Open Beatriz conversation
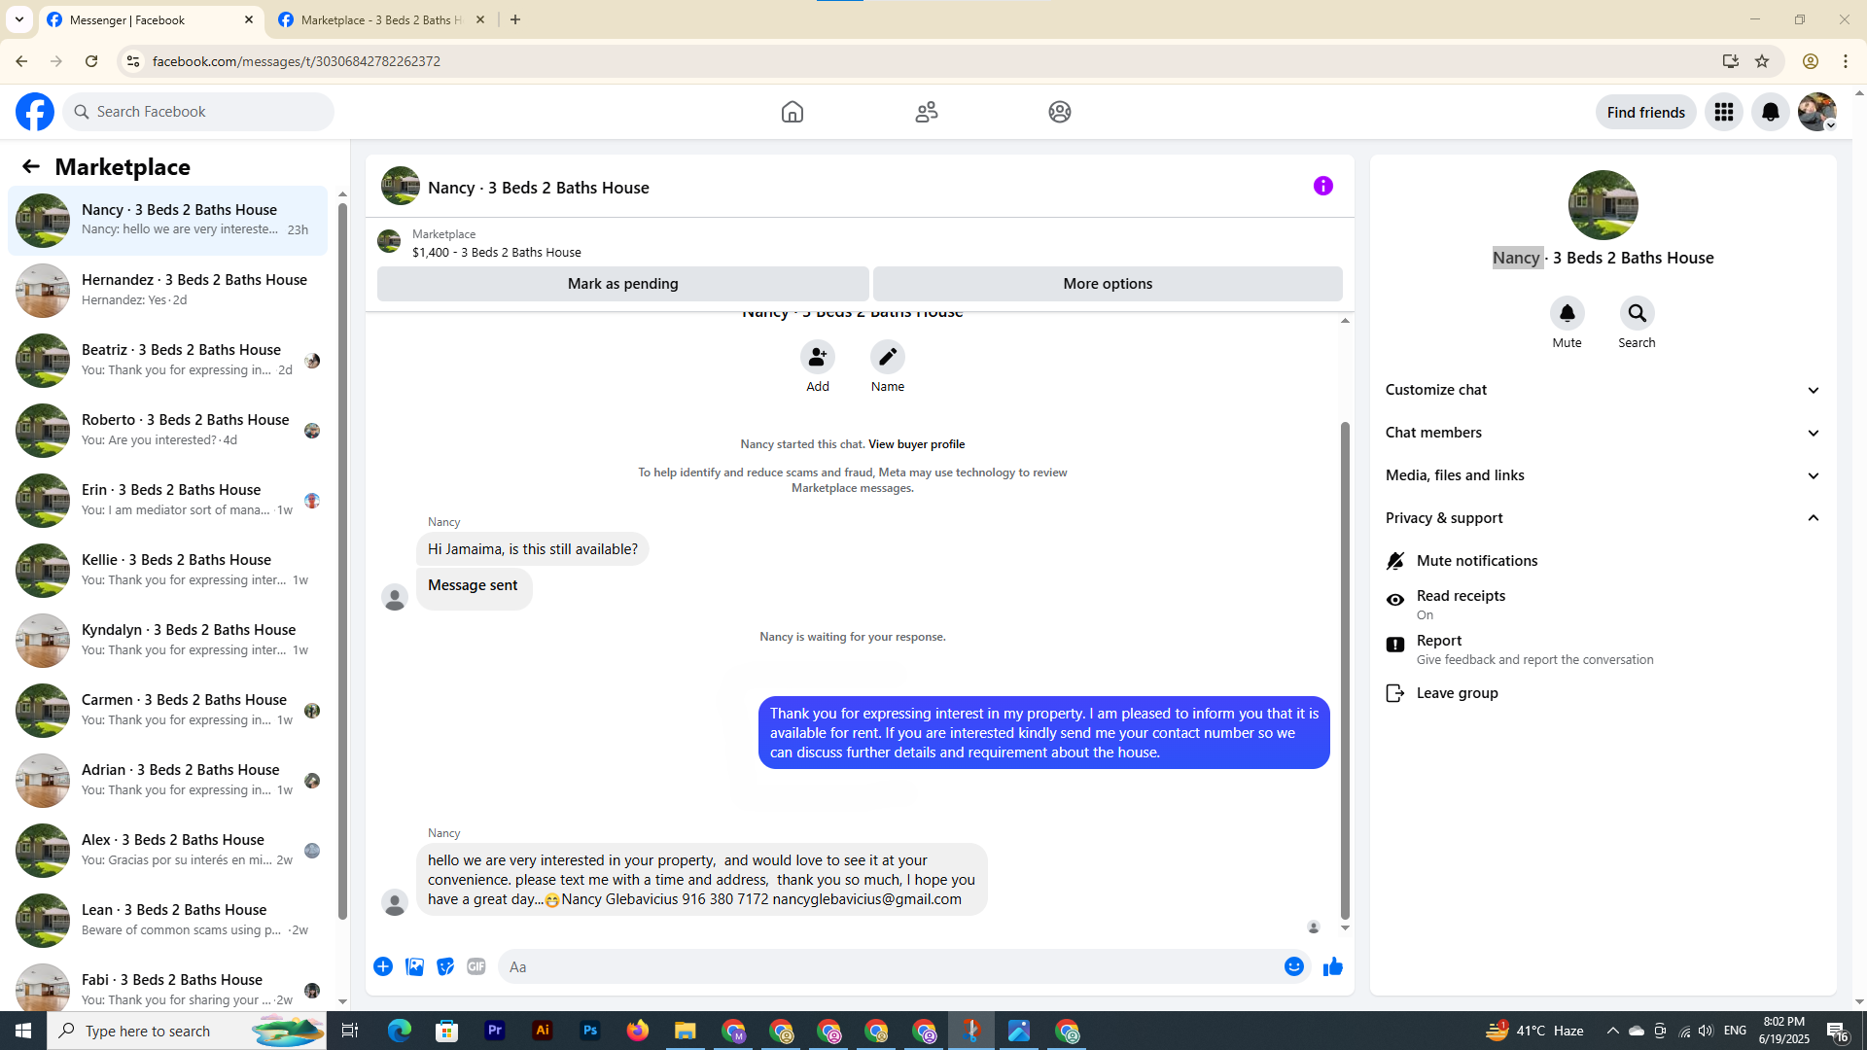1867x1050 pixels. tap(167, 360)
